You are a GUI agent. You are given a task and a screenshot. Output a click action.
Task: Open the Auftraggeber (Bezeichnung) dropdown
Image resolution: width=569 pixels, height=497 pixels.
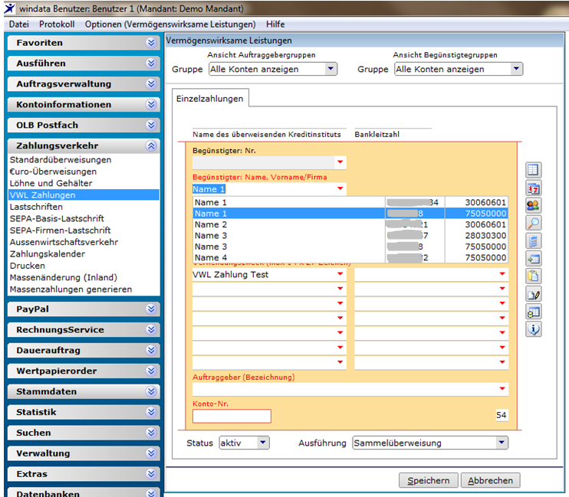502,388
